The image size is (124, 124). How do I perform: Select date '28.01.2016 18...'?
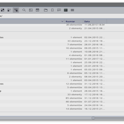[95, 45]
